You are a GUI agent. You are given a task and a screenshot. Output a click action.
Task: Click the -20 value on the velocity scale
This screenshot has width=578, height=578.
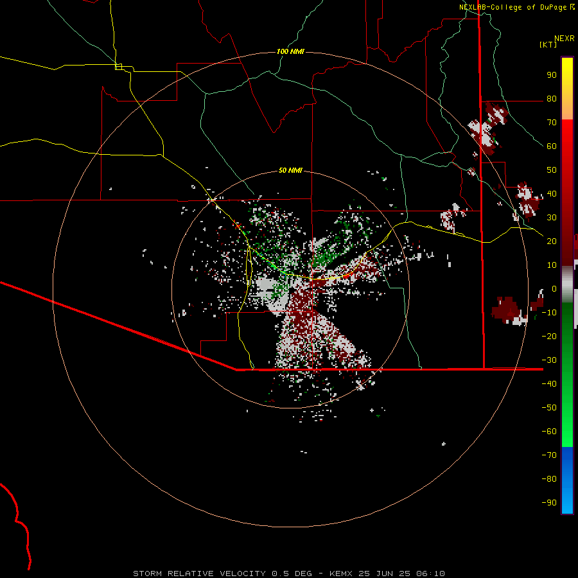pyautogui.click(x=549, y=336)
